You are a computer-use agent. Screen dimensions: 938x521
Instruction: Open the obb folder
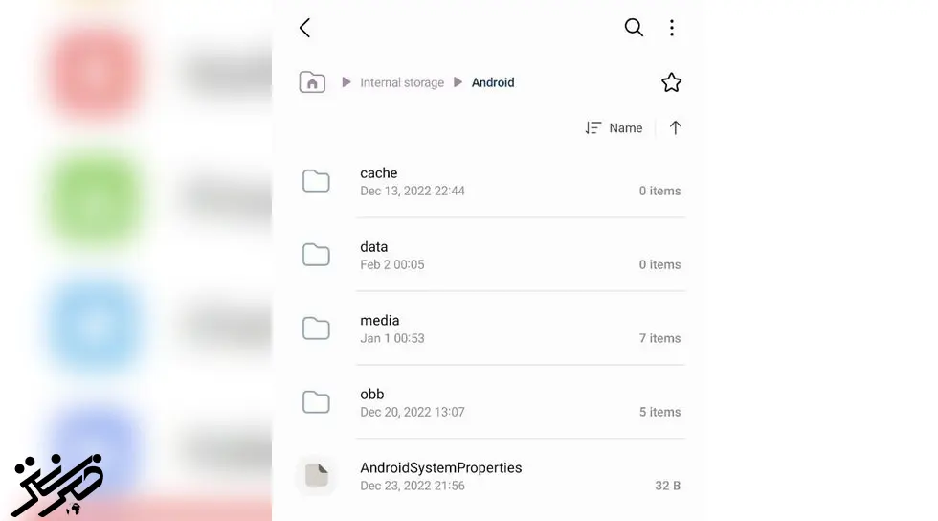click(491, 402)
